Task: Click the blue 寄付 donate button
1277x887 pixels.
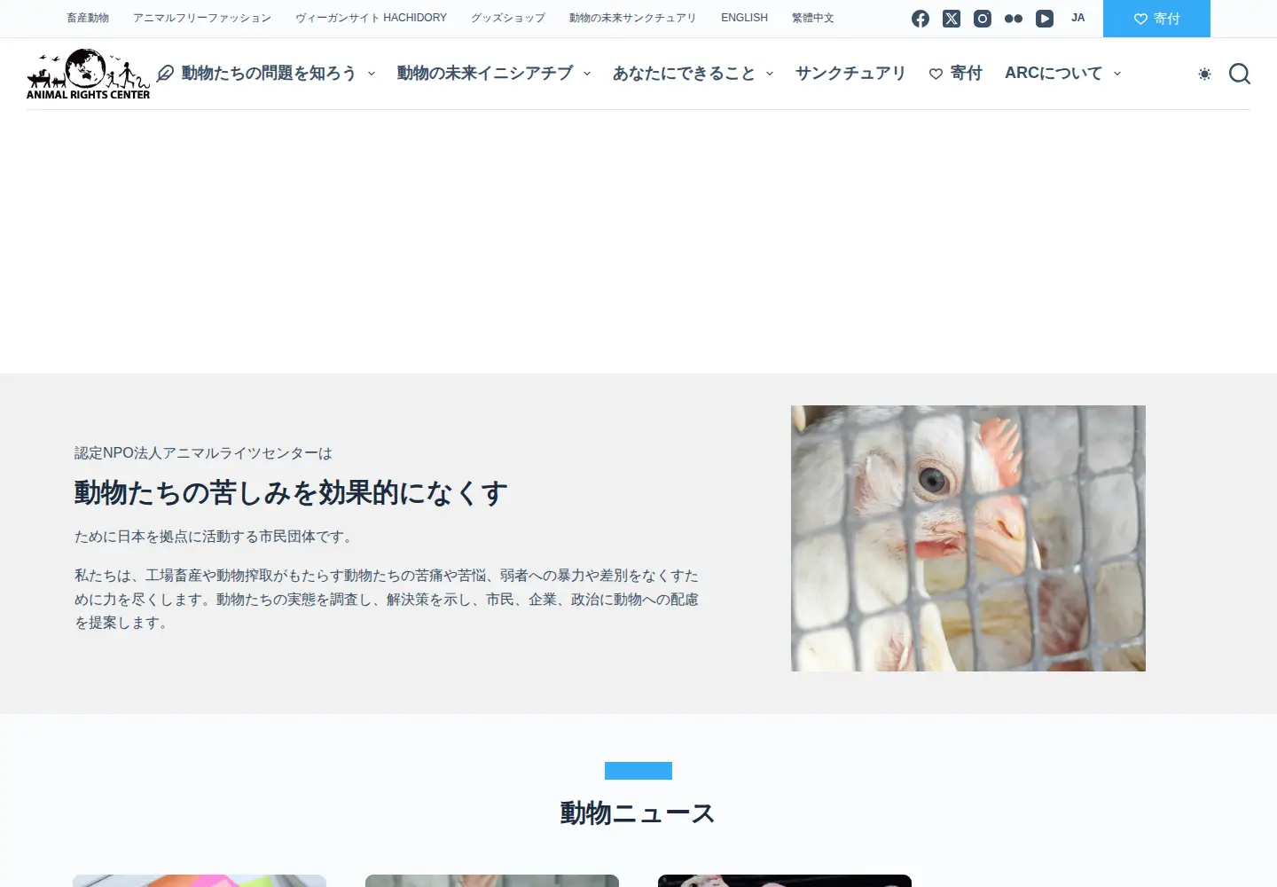Action: 1156,19
